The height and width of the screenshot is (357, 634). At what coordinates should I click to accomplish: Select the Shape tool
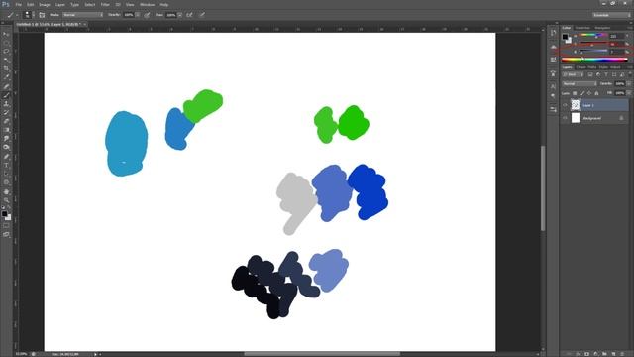[x=6, y=182]
